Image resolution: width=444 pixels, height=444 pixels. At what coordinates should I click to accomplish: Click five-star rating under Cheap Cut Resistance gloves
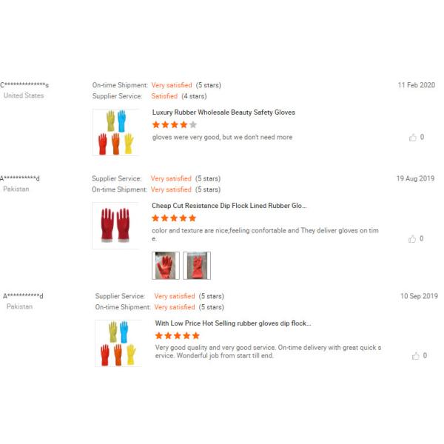click(174, 218)
